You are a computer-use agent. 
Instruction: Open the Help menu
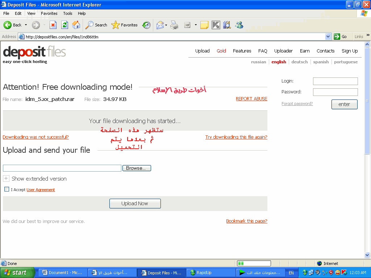[x=82, y=13]
